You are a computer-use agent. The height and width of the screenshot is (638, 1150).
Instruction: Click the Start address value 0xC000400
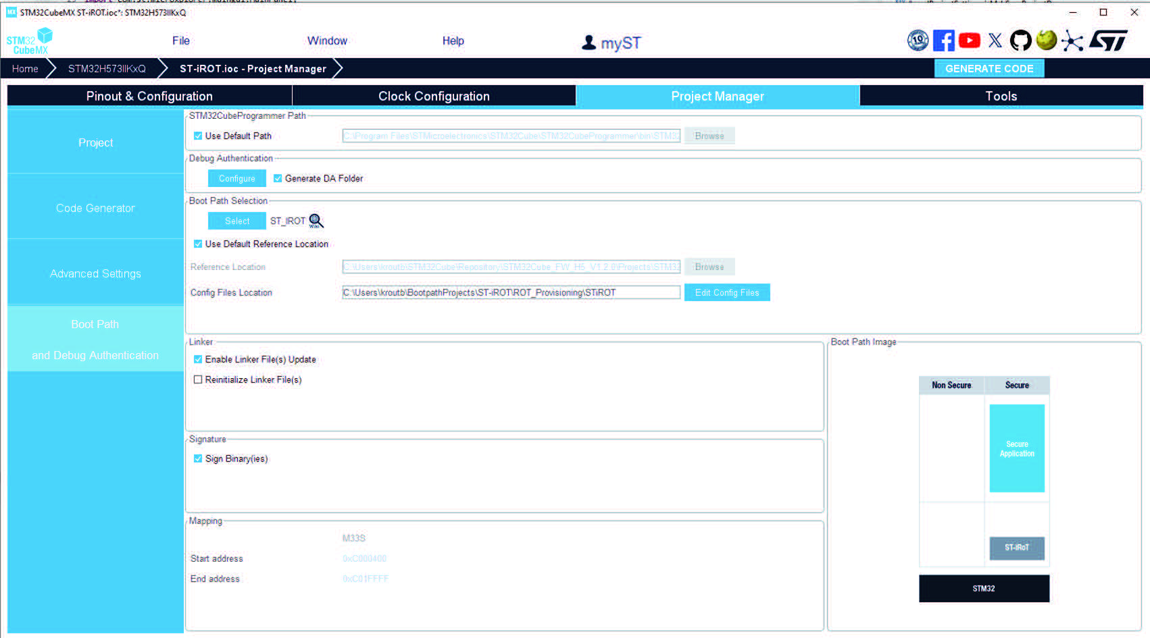coord(364,558)
